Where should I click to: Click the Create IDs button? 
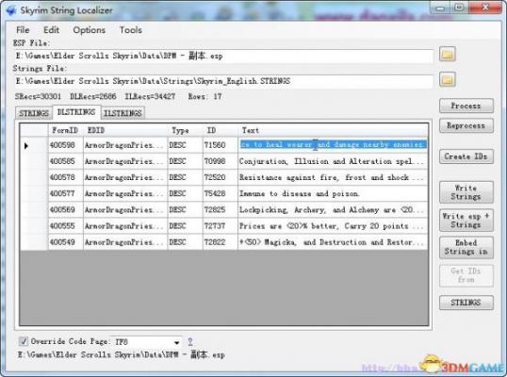pyautogui.click(x=466, y=156)
